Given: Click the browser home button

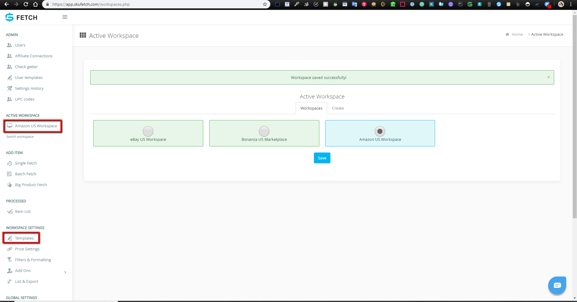Looking at the screenshot, I should tap(35, 4).
